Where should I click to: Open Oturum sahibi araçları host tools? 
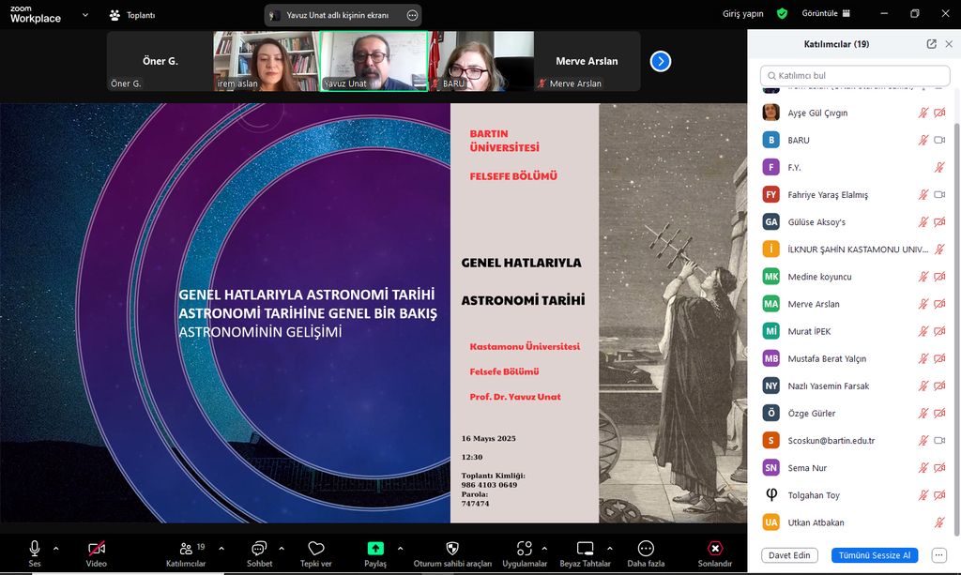452,552
